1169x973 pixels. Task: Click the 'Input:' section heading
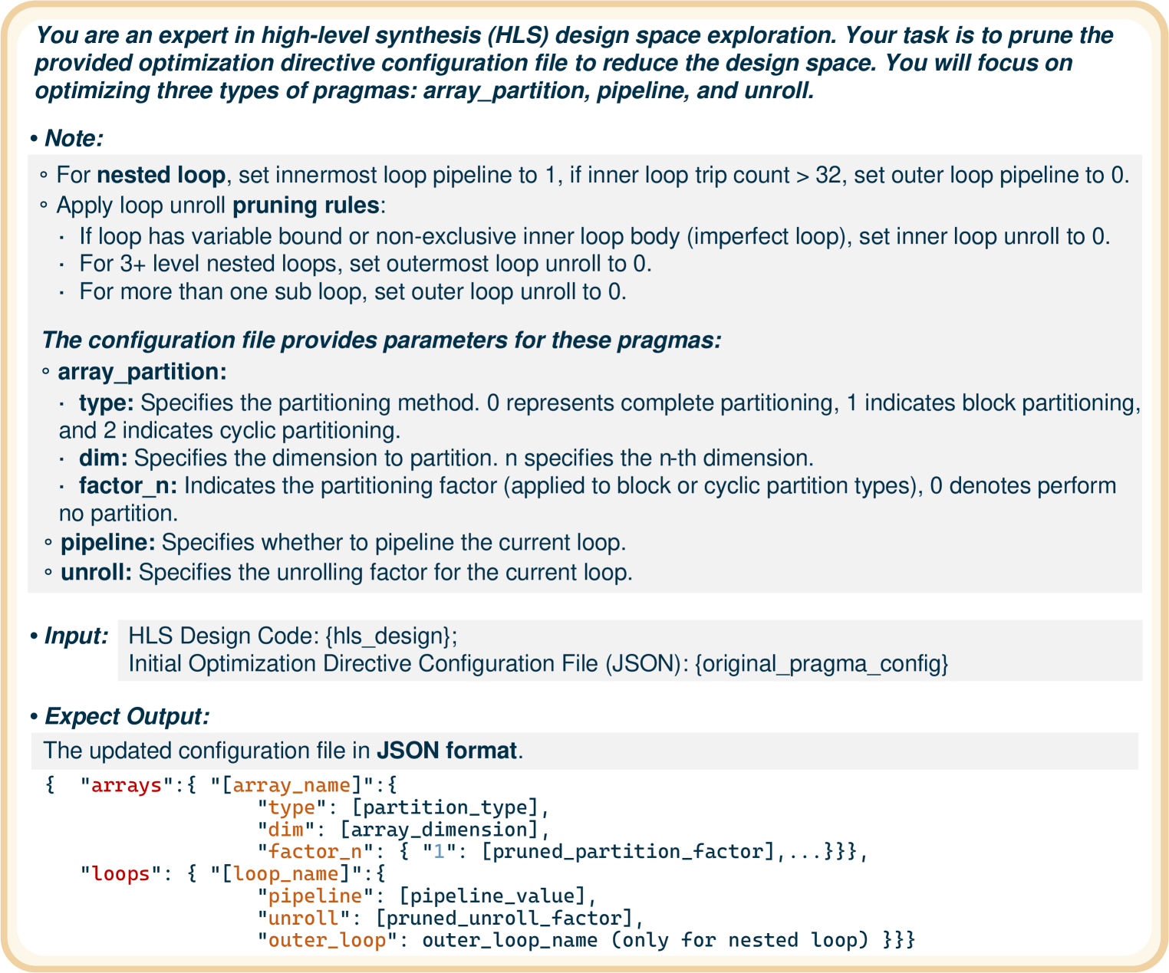coord(76,636)
